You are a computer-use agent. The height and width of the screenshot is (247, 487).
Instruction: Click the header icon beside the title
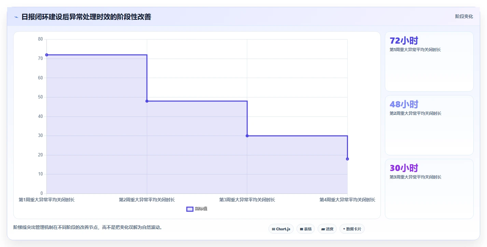coord(16,17)
